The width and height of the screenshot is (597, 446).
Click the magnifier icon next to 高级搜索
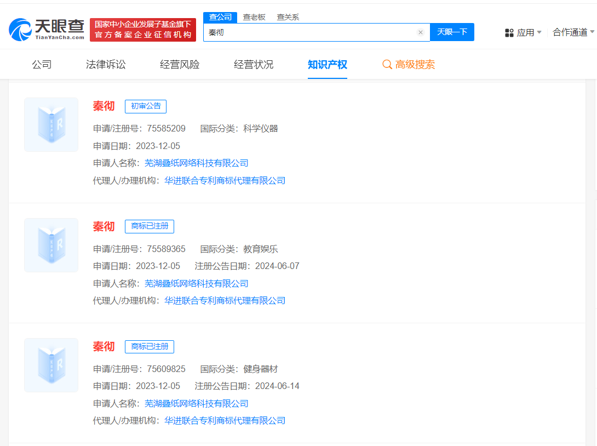click(388, 65)
